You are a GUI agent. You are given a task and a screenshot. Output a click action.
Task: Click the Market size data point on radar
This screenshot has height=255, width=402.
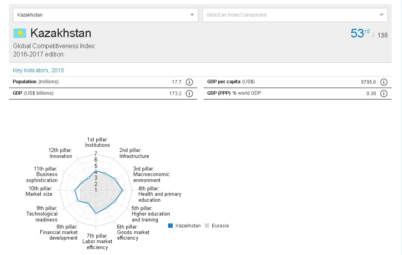[x=75, y=190]
